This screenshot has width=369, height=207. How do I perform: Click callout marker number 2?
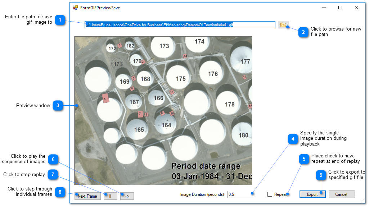[303, 32]
